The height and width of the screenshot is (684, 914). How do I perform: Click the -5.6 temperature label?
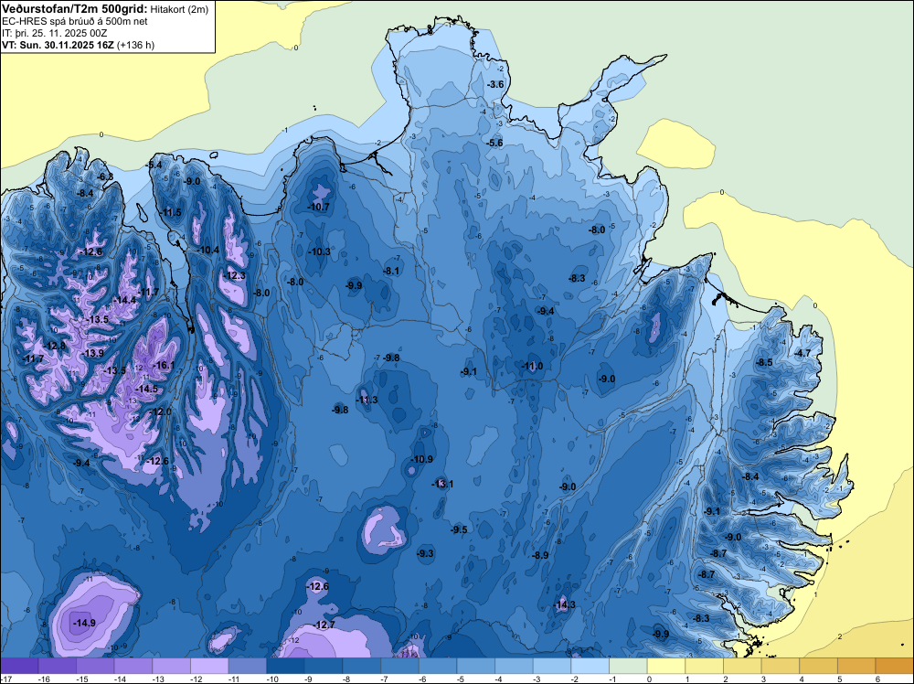494,143
